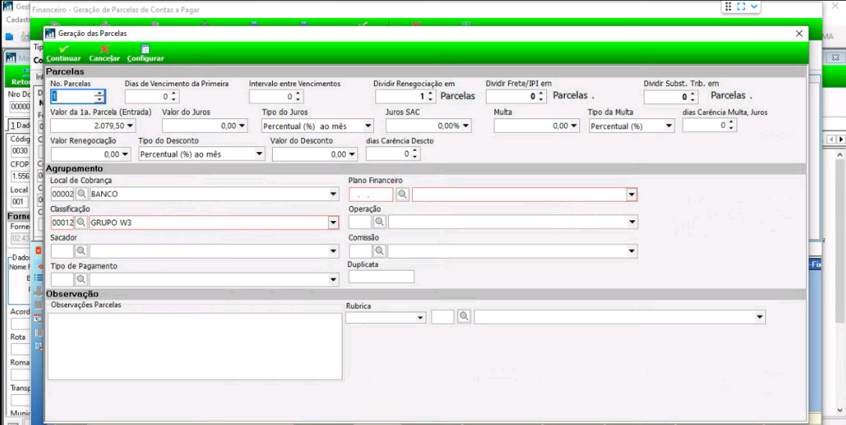Screen dimensions: 846x425
Task: Open the Tipo da Multa dropdown
Action: pos(669,127)
